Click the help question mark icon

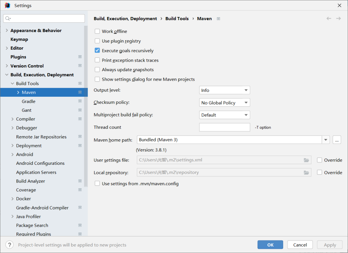(10, 244)
